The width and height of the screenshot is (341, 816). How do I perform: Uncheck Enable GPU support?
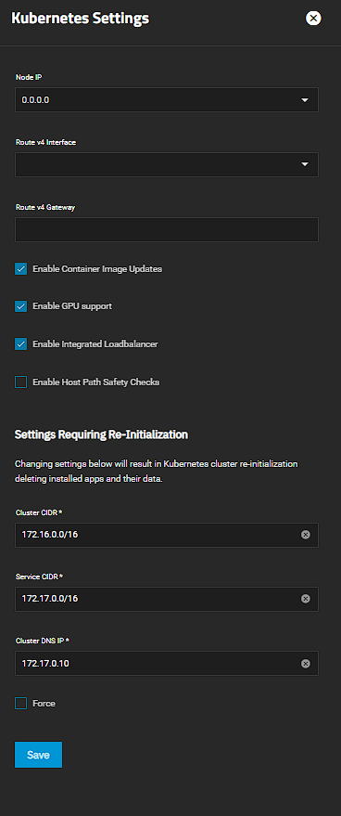pos(20,306)
